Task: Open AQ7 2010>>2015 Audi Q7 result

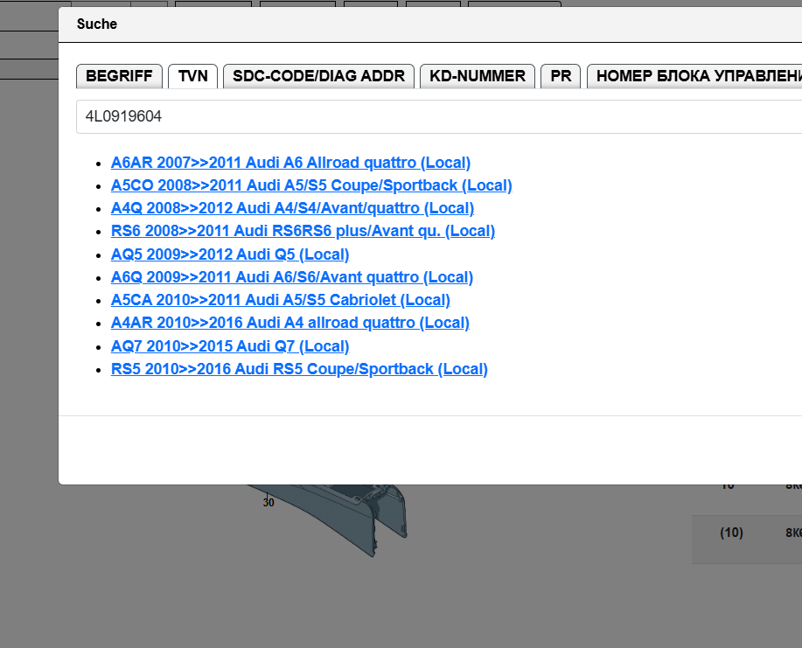Action: [230, 346]
